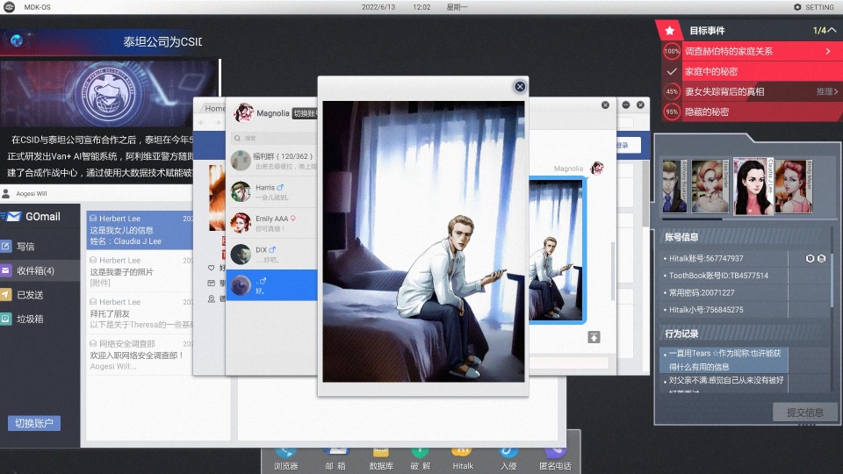
Task: Click Magnolia avatar in Hitalk header
Action: click(243, 113)
